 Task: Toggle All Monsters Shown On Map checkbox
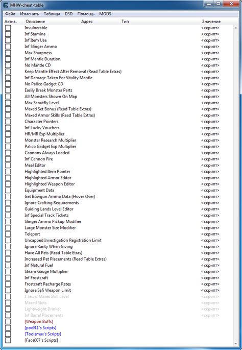point(8,97)
